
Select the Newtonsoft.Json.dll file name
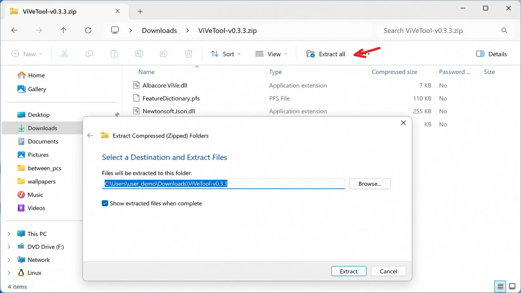click(x=169, y=111)
